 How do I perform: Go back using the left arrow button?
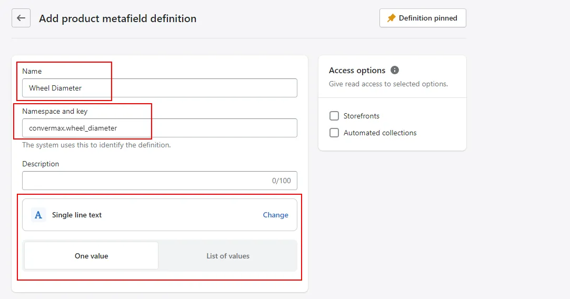[21, 18]
